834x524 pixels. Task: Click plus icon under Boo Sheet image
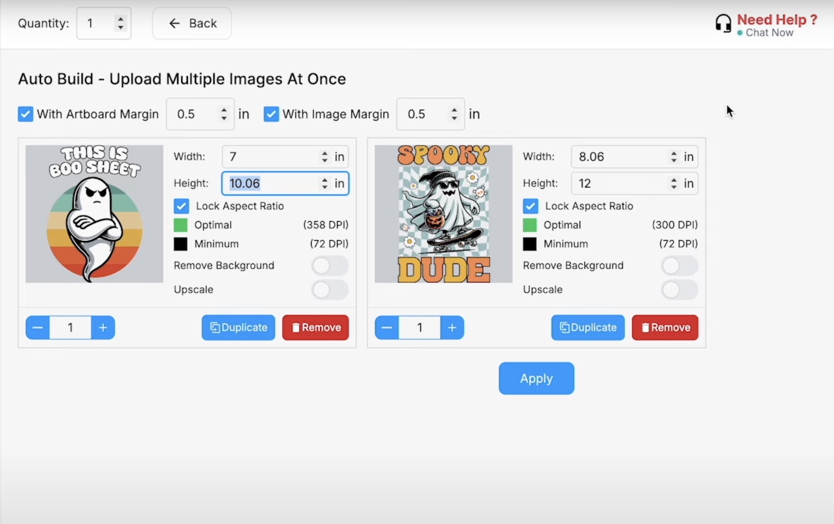103,327
